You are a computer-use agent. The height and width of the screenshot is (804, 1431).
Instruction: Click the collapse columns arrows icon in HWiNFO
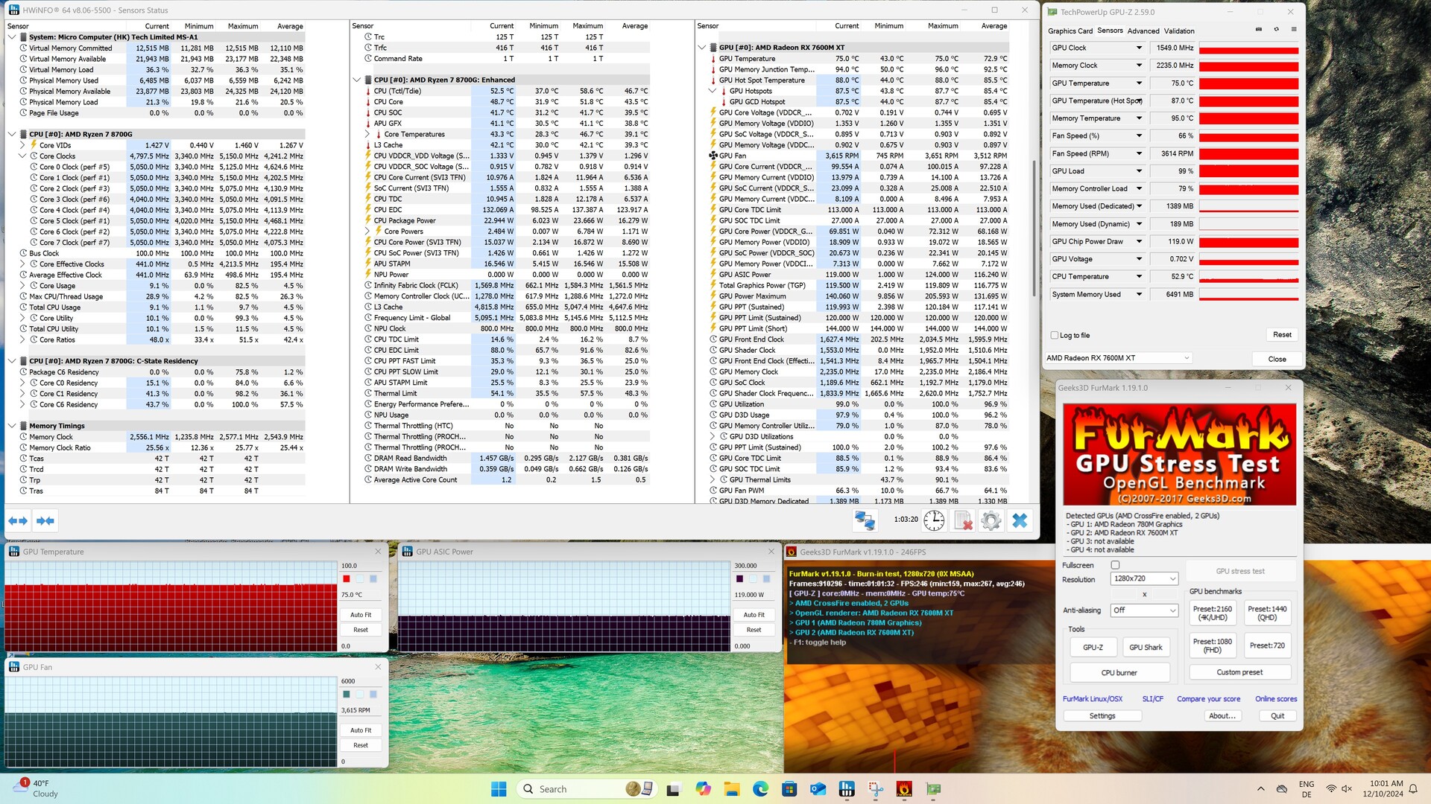pyautogui.click(x=45, y=521)
